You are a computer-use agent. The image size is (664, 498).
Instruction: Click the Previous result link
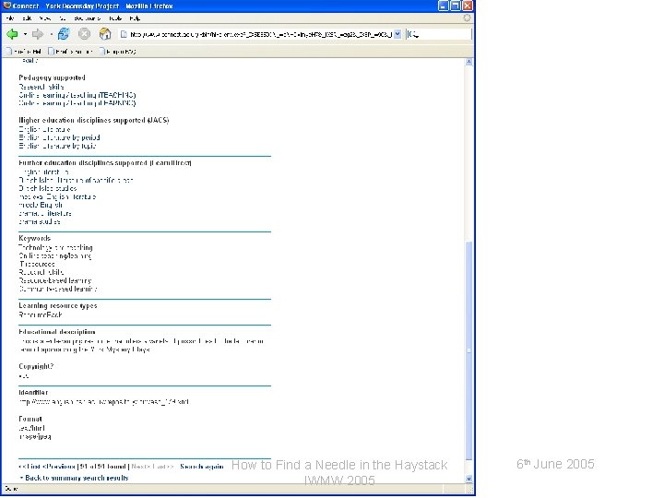pyautogui.click(x=59, y=467)
